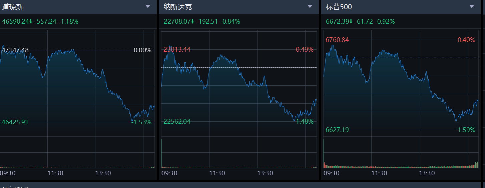Select the 标普500 index title
This screenshot has width=485, height=188.
point(339,7)
